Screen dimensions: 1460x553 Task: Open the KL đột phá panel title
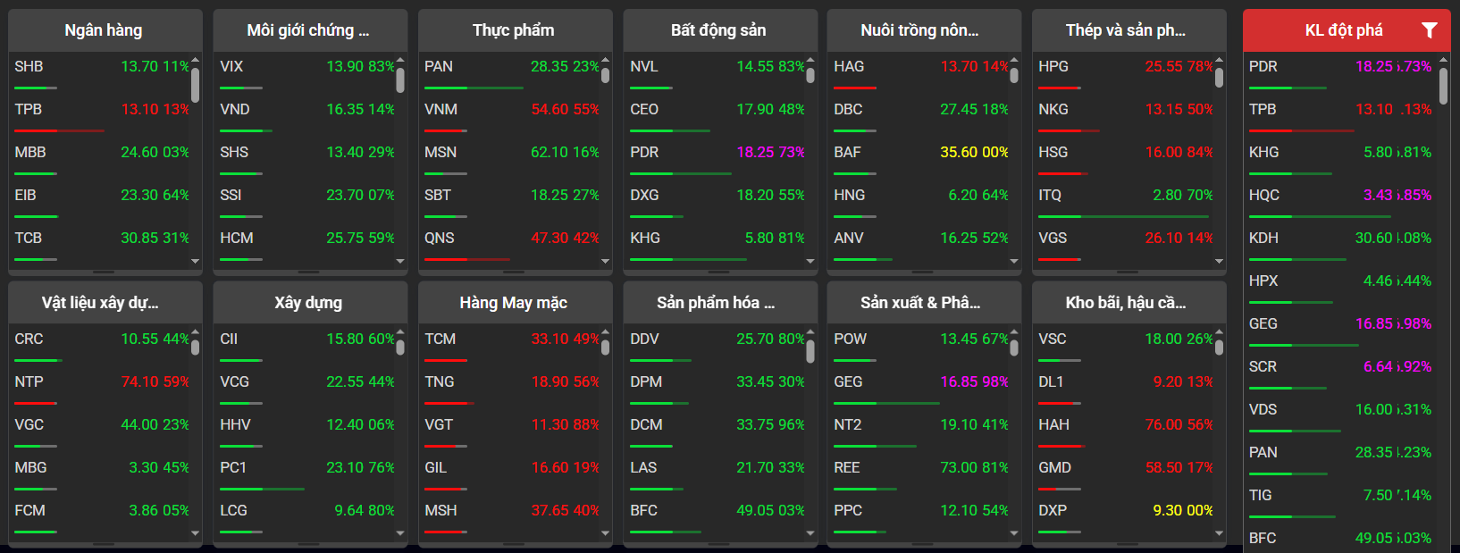pos(1344,30)
